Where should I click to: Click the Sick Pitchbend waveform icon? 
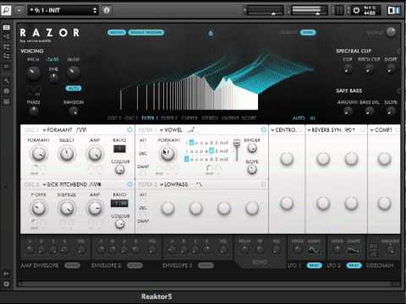click(x=96, y=184)
